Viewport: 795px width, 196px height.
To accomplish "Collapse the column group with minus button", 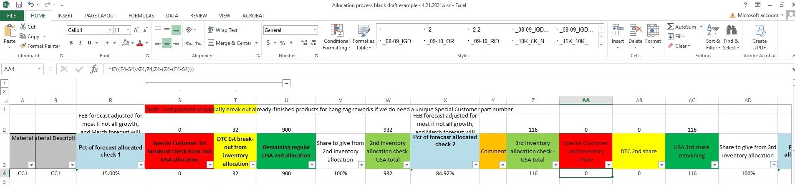I will [287, 83].
